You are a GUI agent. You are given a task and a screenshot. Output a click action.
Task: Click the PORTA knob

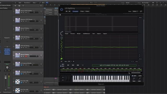pos(134,79)
